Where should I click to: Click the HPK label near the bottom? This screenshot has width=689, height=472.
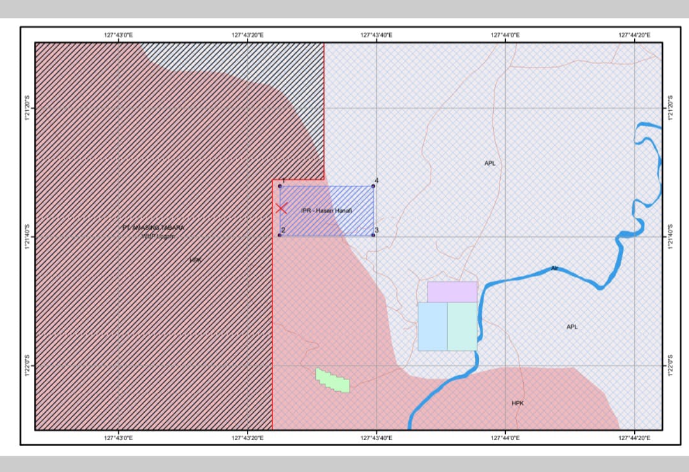pos(517,403)
